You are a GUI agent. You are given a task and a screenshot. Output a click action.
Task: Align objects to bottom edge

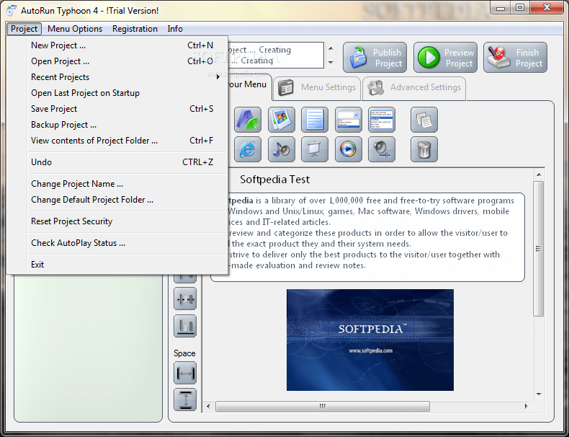(185, 326)
